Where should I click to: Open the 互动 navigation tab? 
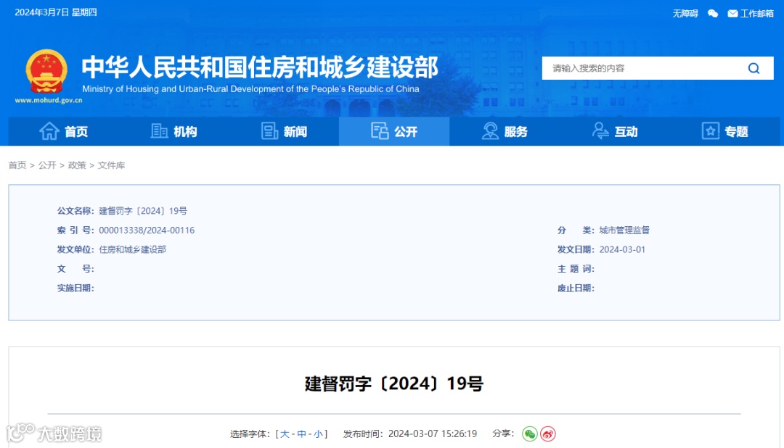(x=615, y=131)
